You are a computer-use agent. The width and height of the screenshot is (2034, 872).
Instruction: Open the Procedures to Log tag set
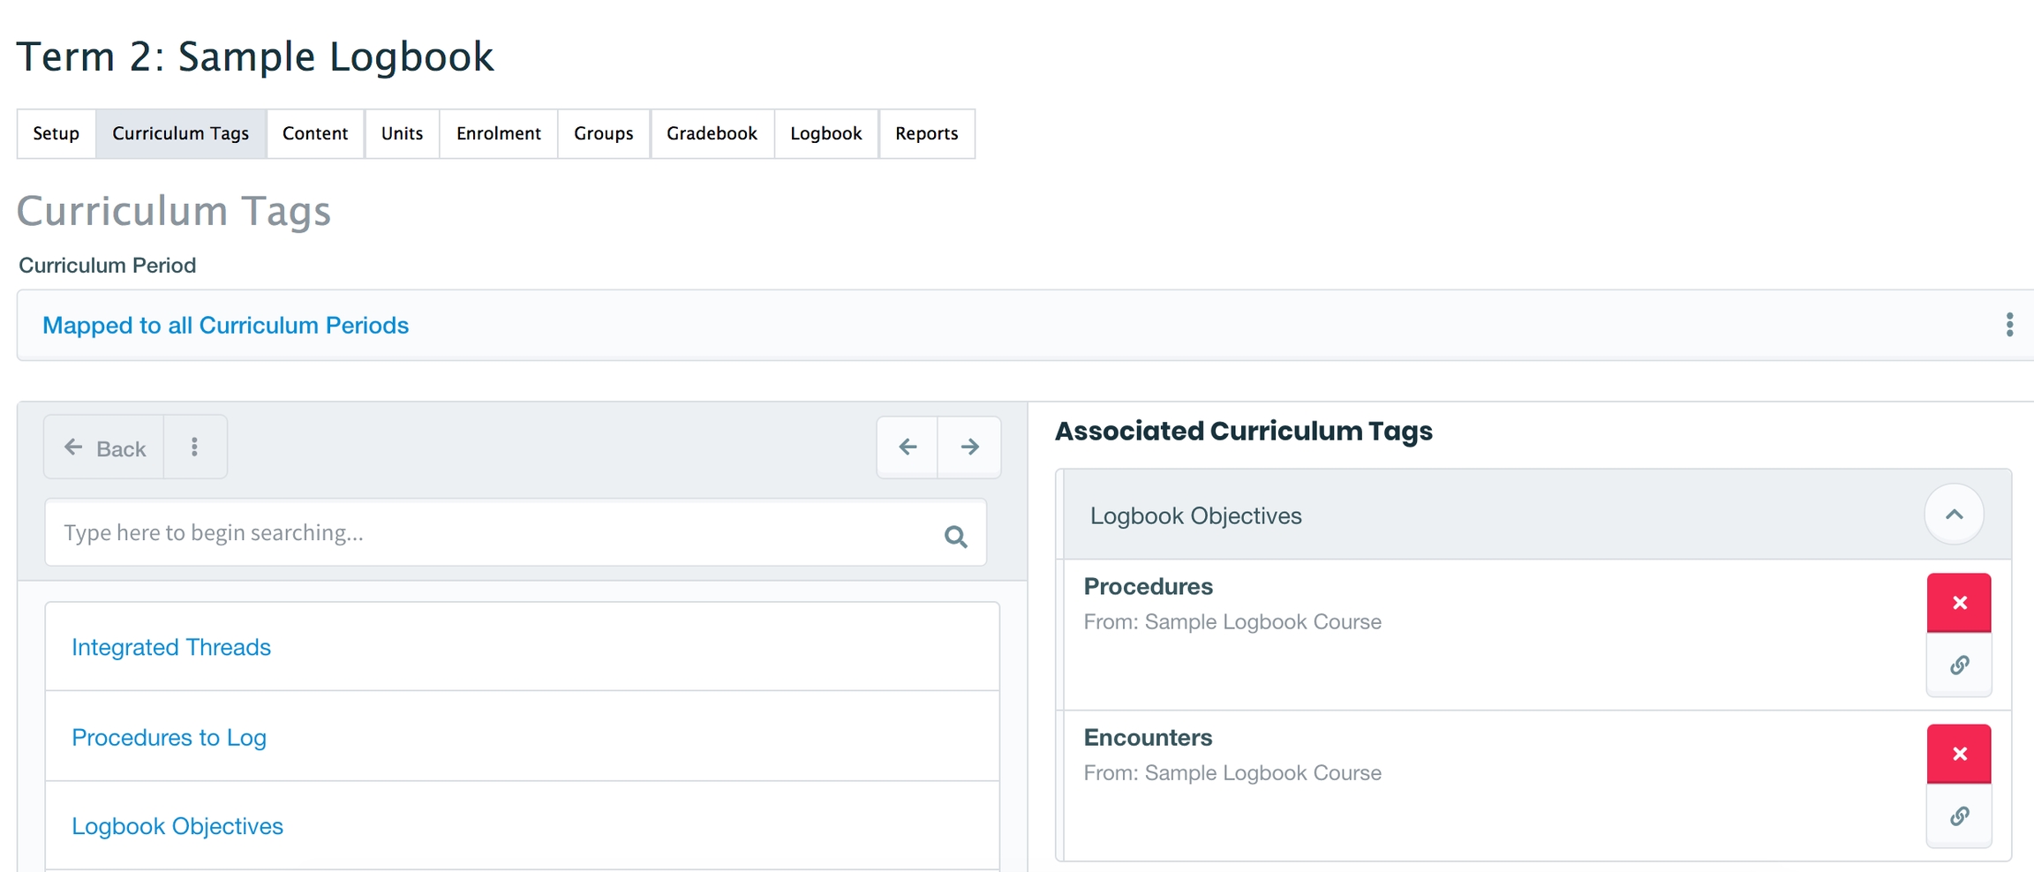[x=169, y=737]
